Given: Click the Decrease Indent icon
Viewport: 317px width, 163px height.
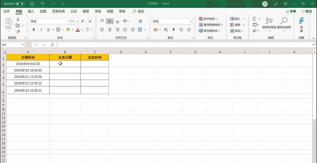Looking at the screenshot, I should (125, 30).
